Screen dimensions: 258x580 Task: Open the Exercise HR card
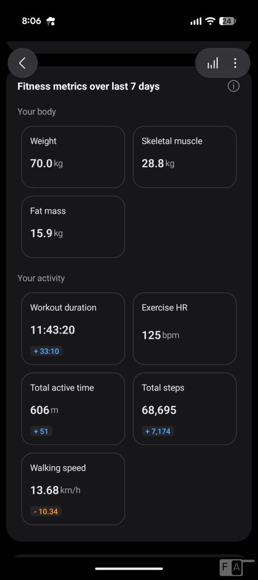pos(185,329)
